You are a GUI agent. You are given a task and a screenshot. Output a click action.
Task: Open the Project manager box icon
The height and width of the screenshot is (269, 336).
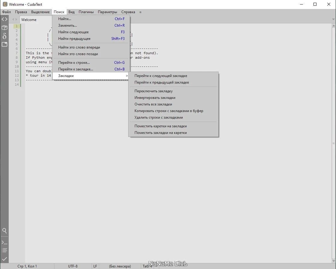[4, 28]
